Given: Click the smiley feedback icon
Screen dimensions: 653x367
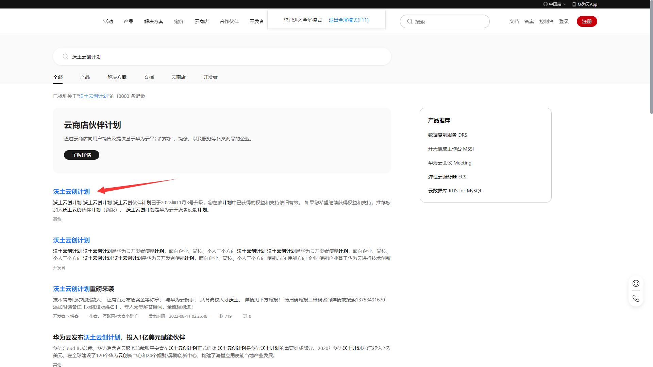Looking at the screenshot, I should click(x=636, y=283).
